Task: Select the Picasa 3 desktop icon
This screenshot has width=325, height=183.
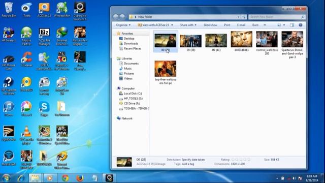Action: click(26, 109)
